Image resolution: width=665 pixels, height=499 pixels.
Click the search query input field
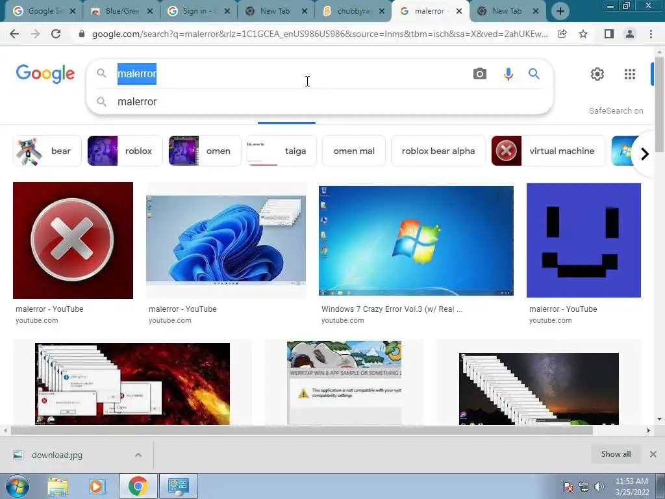(x=293, y=74)
